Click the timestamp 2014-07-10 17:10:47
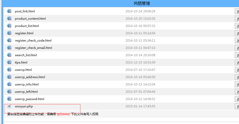This screenshot has height=124, width=239. pyautogui.click(x=140, y=70)
